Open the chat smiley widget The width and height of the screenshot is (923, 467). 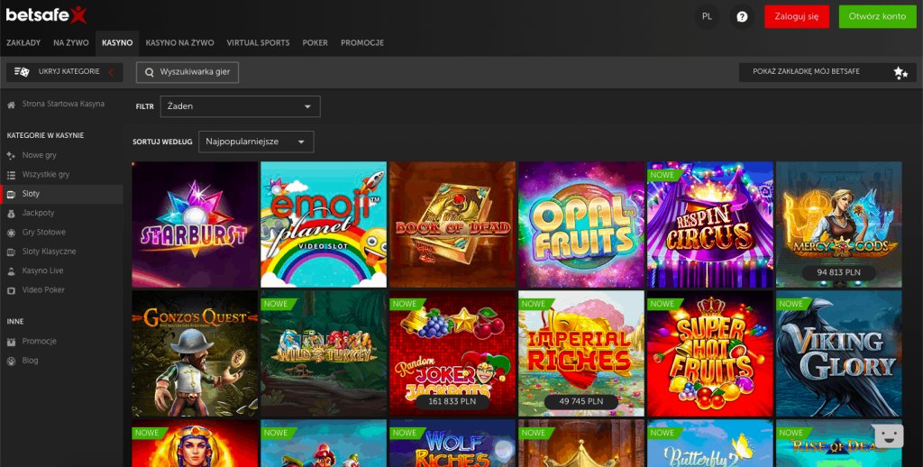tap(889, 435)
